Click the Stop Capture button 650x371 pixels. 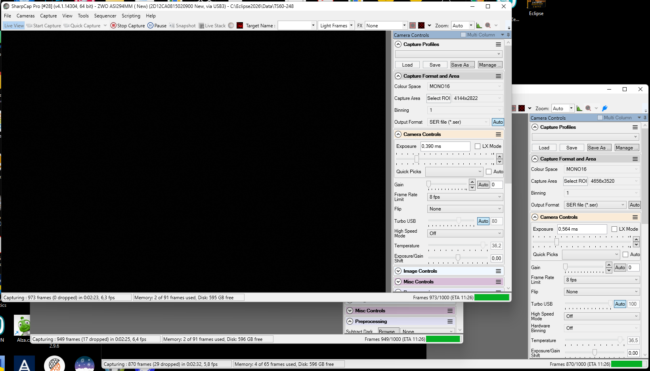pyautogui.click(x=128, y=25)
